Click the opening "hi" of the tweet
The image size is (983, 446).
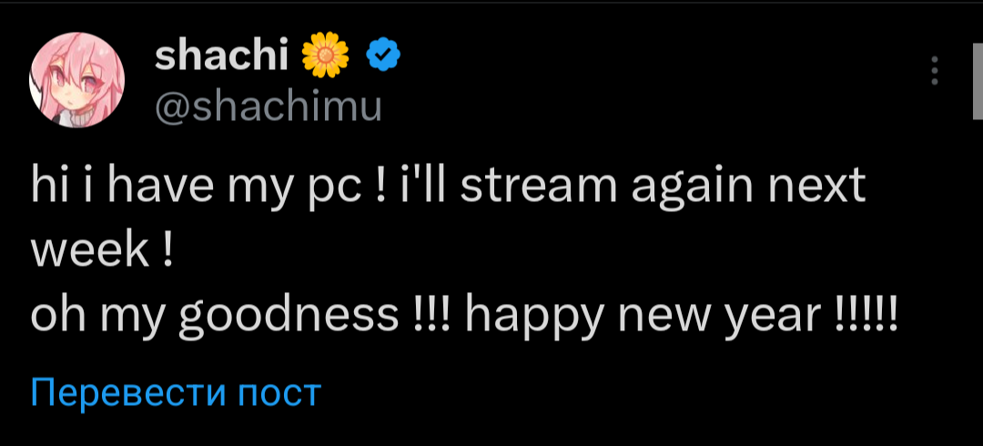(x=48, y=189)
